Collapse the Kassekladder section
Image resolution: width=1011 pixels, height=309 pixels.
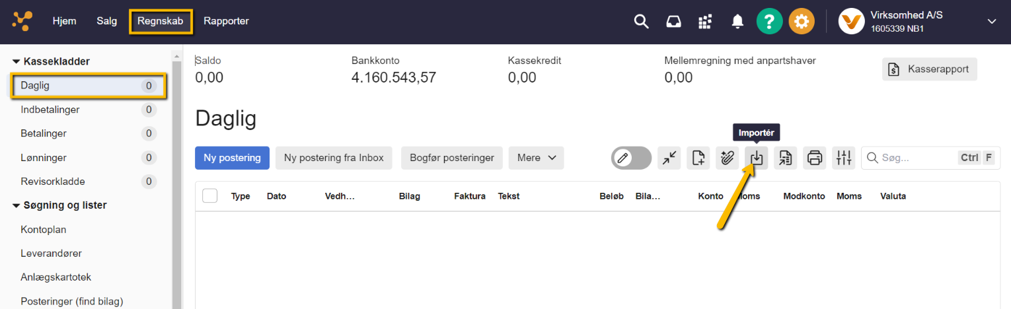click(17, 61)
